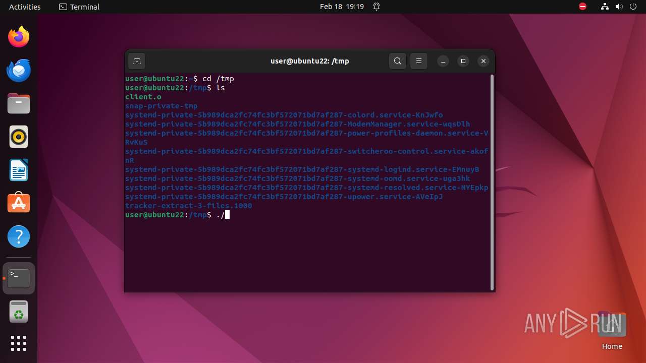Minimize the terminal window
This screenshot has width=646, height=363.
pos(443,61)
